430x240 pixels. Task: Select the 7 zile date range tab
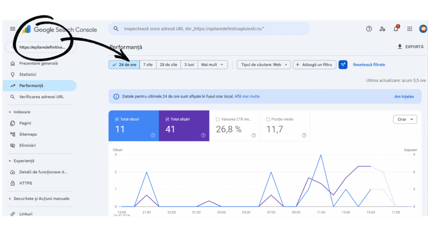tap(148, 65)
